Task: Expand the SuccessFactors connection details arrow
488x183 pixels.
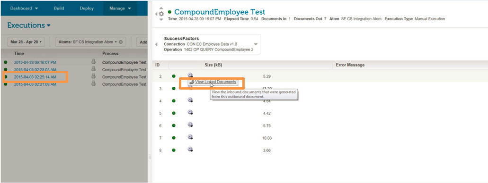Action: click(256, 44)
